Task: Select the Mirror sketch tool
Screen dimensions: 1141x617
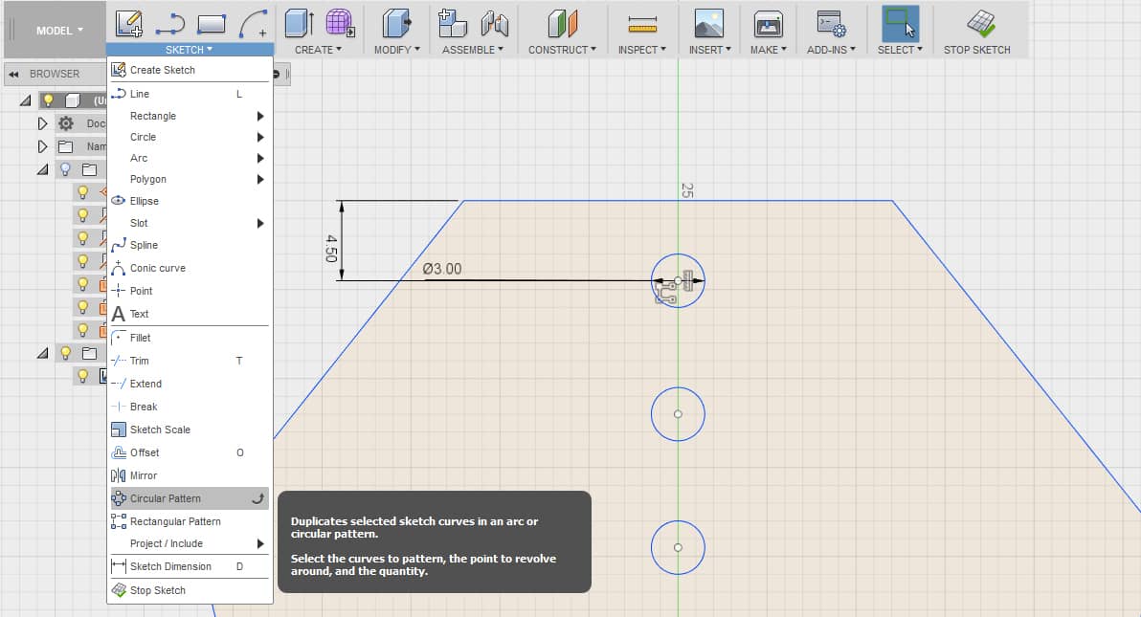Action: [x=146, y=475]
